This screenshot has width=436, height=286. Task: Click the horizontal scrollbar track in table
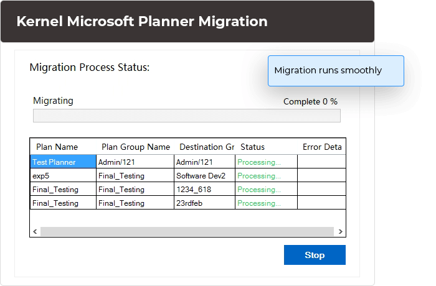point(187,231)
